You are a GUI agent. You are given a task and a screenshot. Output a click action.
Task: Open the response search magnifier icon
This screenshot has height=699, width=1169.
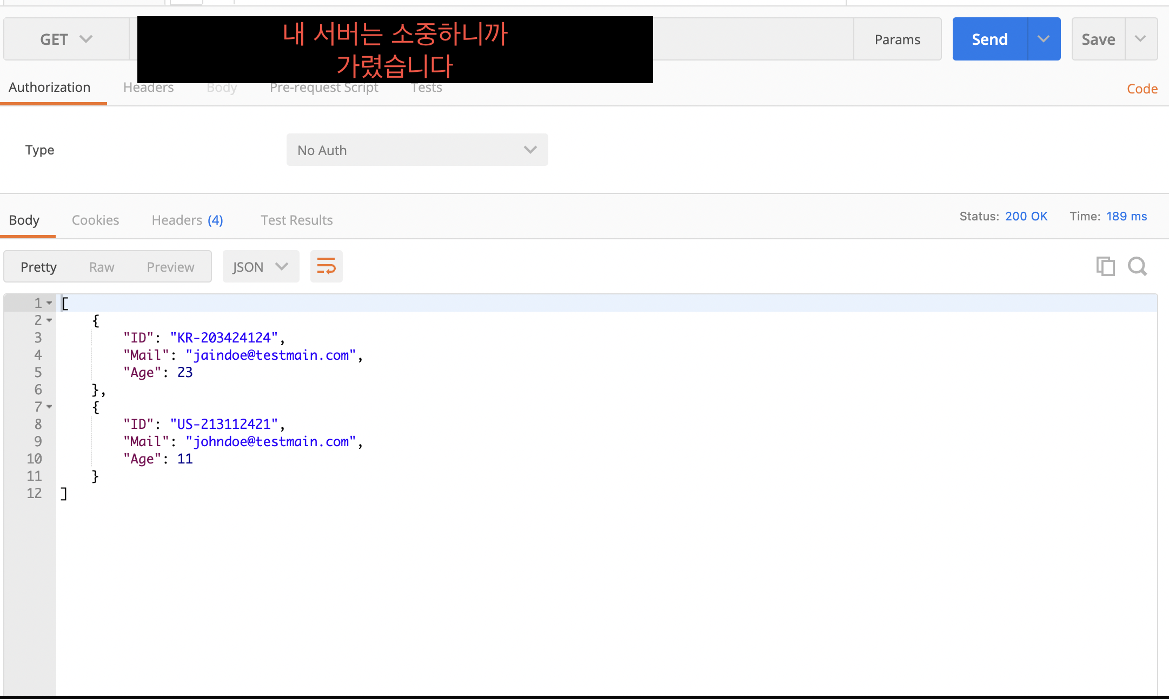pyautogui.click(x=1137, y=266)
